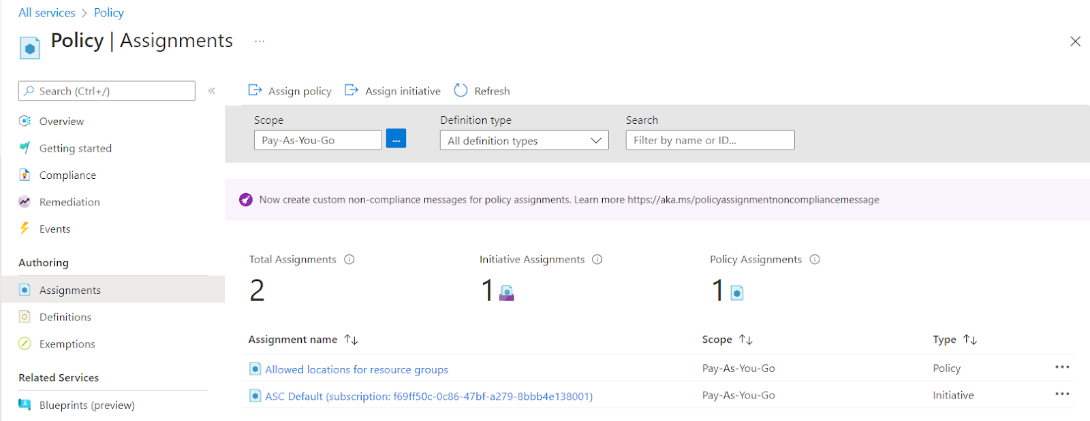The image size is (1090, 421).
Task: Sort the Type column
Action: click(970, 339)
